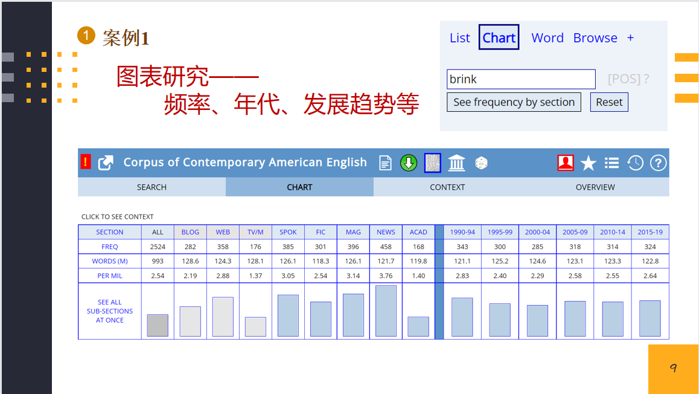Switch to the CONTEXT tab
Screen dimensions: 699x394
pyautogui.click(x=447, y=187)
